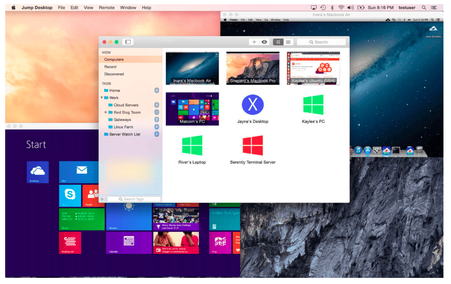The image size is (451, 284).
Task: Open Kaylee's Ubuntu (SSH) thumbnail
Action: click(313, 68)
